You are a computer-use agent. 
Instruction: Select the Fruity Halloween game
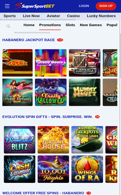51,92
